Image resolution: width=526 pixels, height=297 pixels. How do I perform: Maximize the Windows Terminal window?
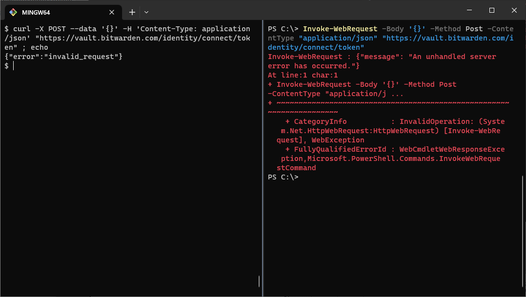pos(492,10)
